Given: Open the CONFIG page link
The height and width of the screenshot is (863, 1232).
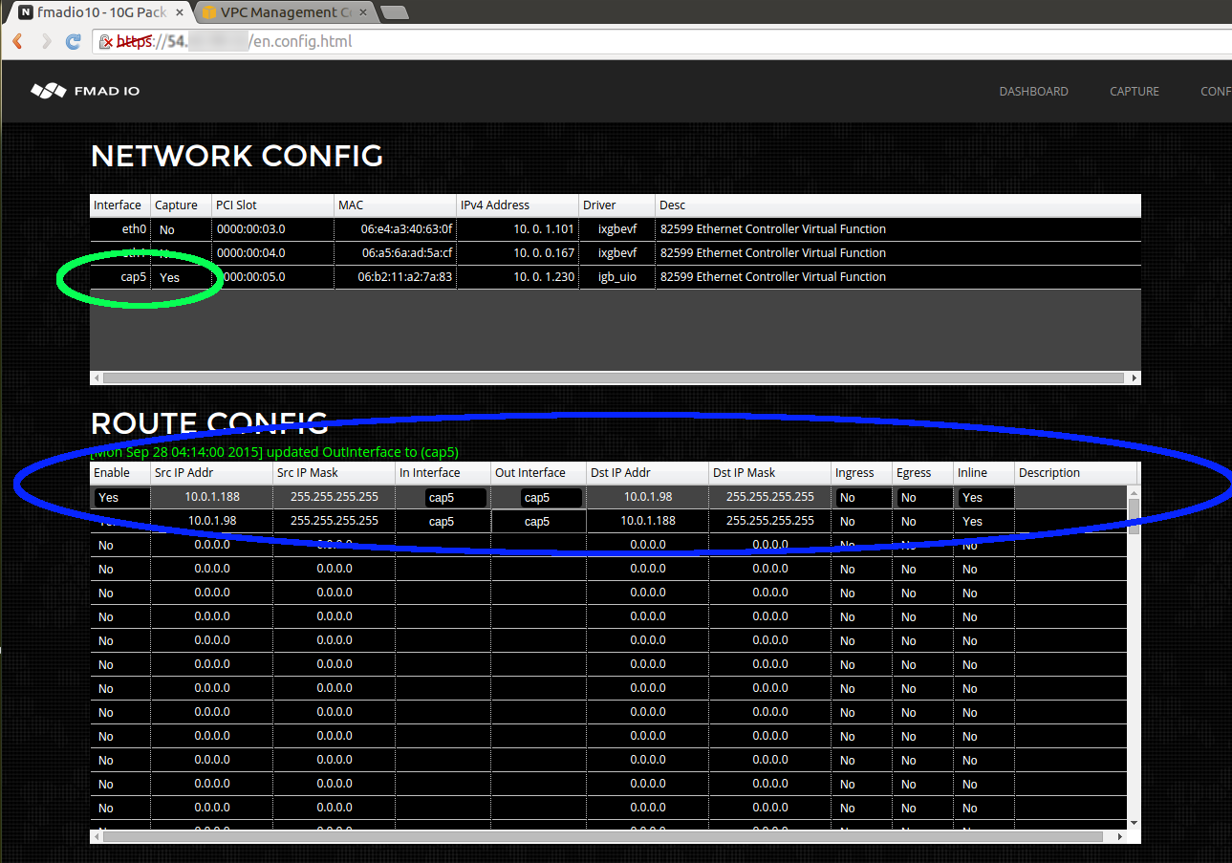Looking at the screenshot, I should [1214, 91].
